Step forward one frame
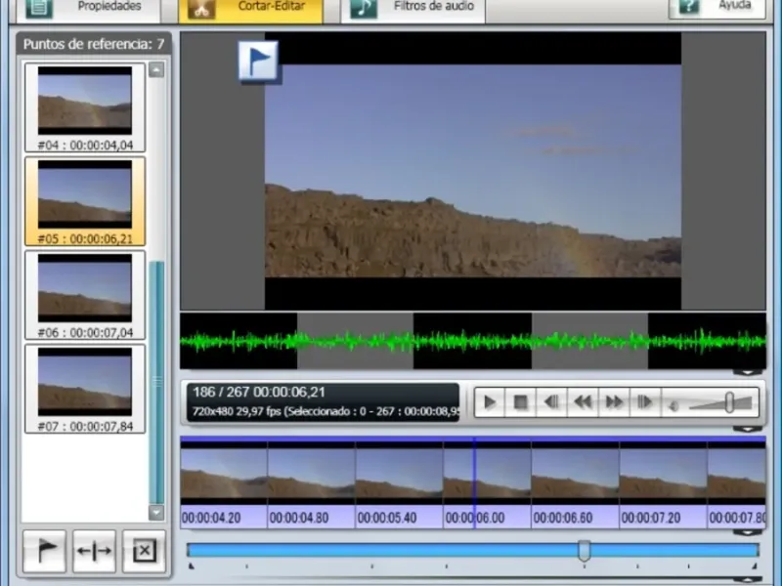This screenshot has height=586, width=782. [x=644, y=402]
